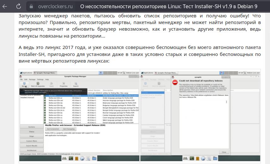Click the terminal dock icon in right screenshot
The height and width of the screenshot is (164, 270).
[x=192, y=158]
